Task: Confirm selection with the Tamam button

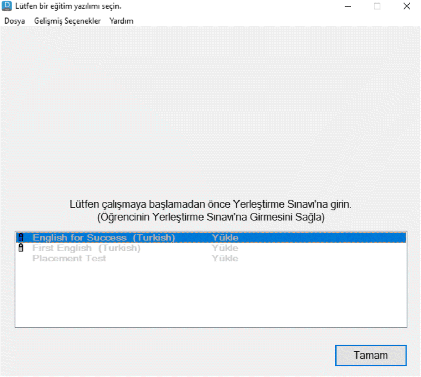Action: [371, 355]
